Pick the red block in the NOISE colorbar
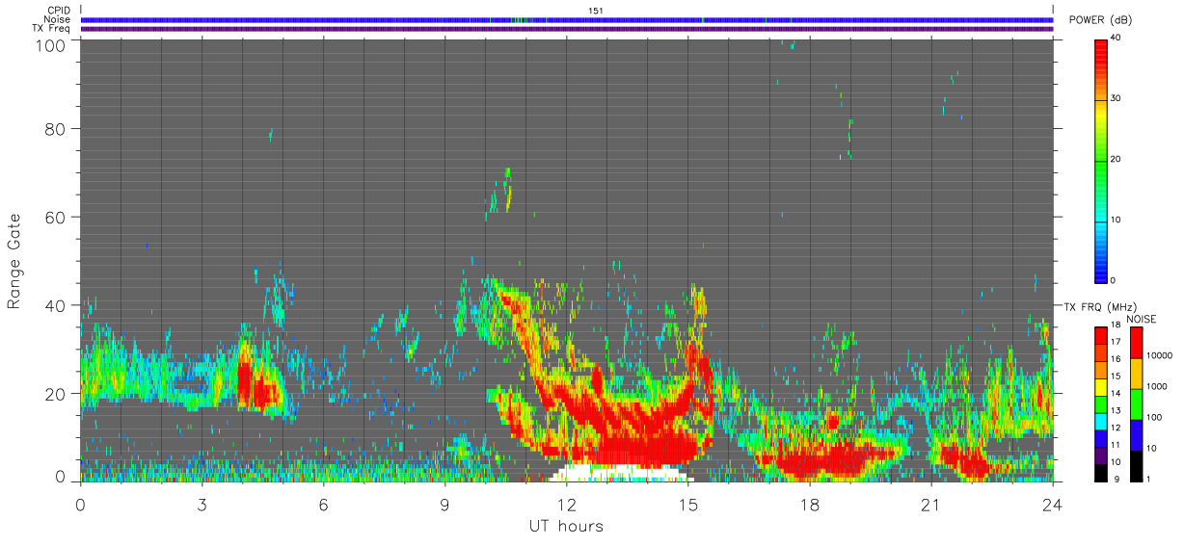Screen dimensions: 1184x546 click(x=1136, y=343)
